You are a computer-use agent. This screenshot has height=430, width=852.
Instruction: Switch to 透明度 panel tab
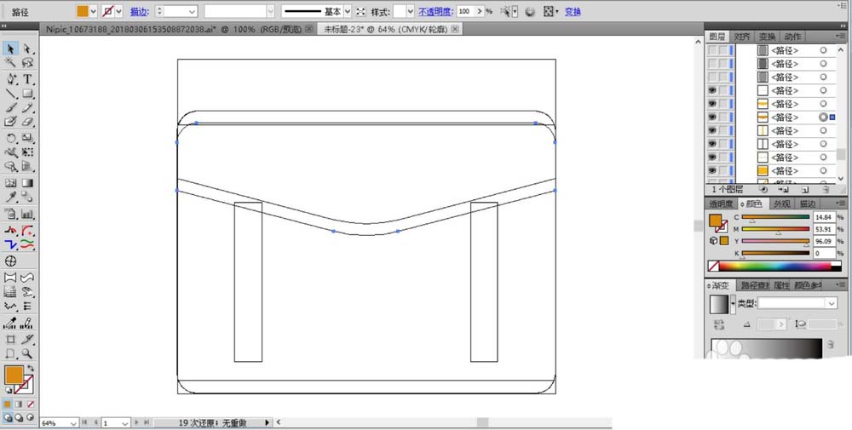pyautogui.click(x=721, y=204)
